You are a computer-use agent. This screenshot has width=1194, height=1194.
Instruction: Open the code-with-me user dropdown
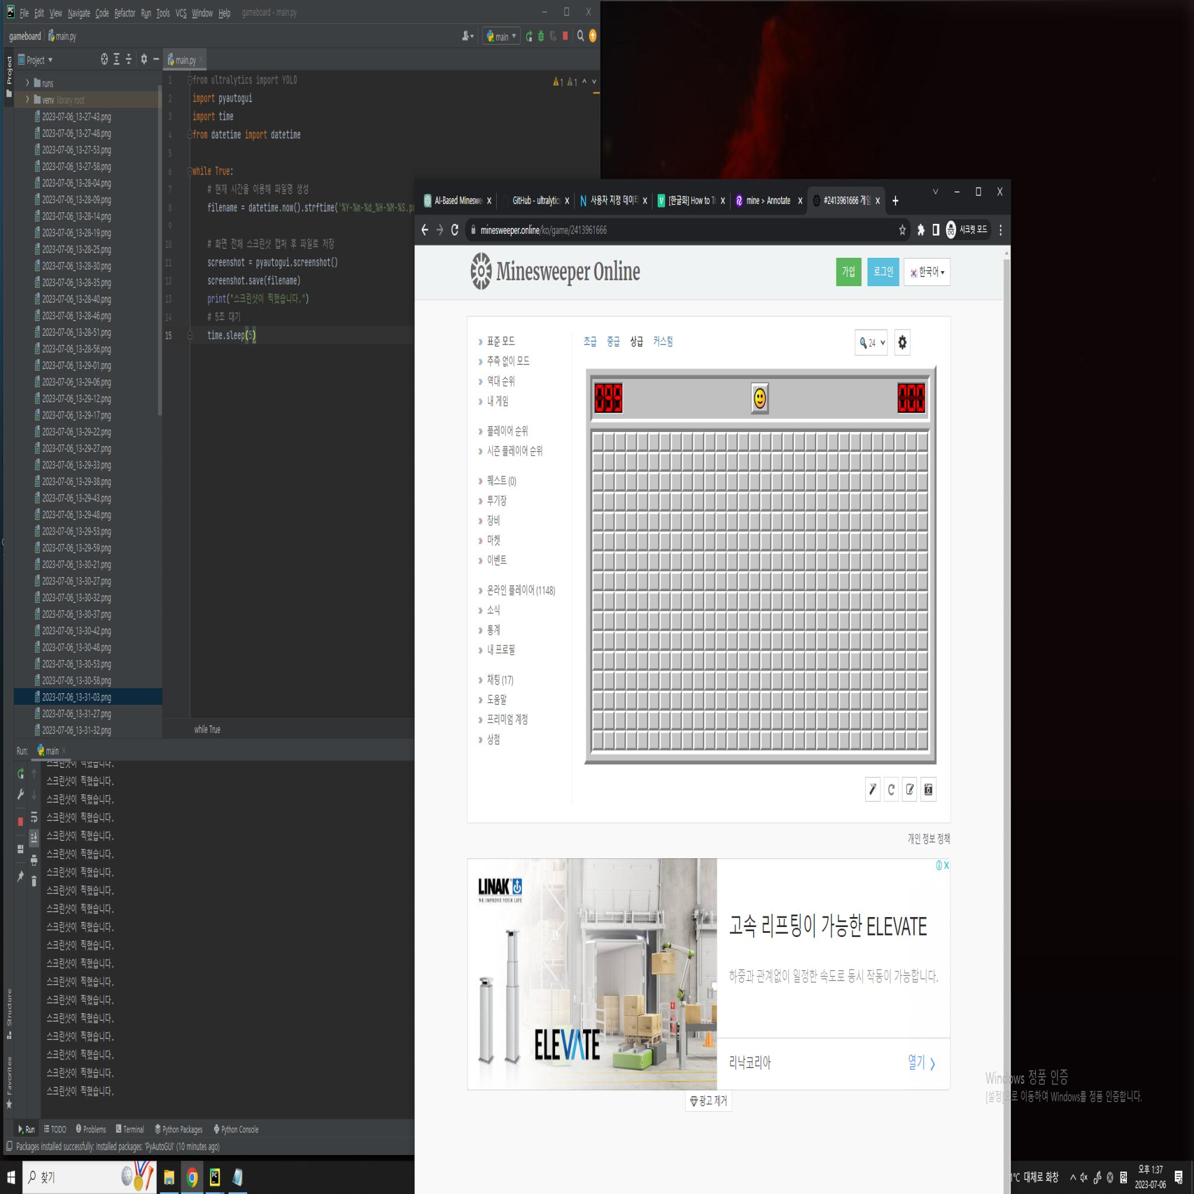468,37
